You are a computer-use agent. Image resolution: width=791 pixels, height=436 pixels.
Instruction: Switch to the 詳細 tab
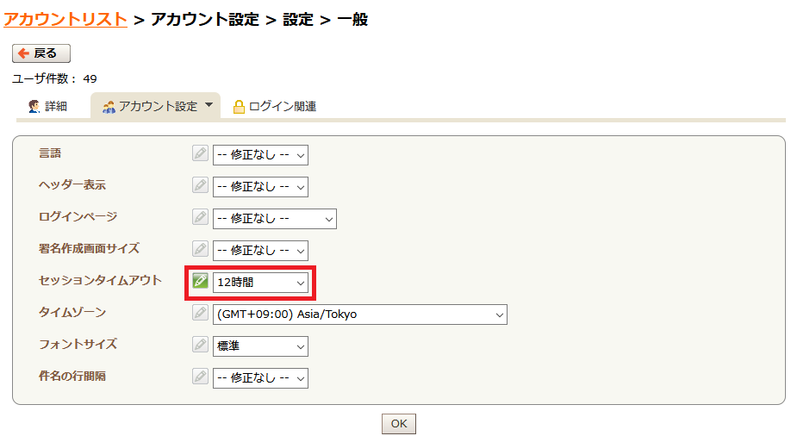(48, 106)
